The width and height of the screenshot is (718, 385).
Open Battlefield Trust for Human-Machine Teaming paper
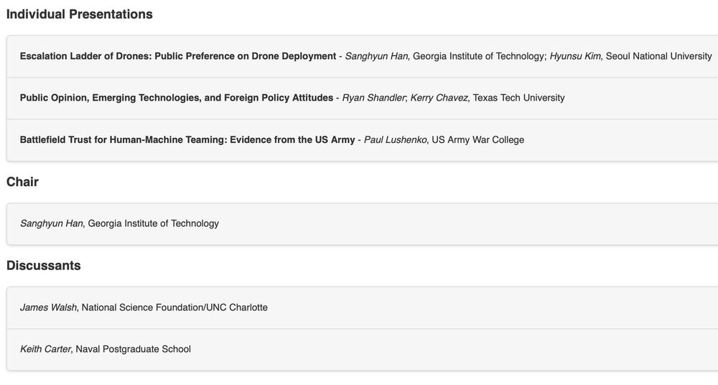[187, 140]
